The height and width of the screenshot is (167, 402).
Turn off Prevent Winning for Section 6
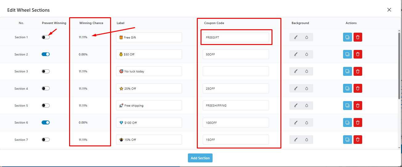(46, 122)
